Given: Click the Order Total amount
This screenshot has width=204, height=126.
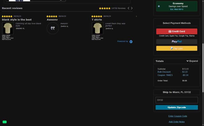Looking at the screenshot, I should pos(185,81).
